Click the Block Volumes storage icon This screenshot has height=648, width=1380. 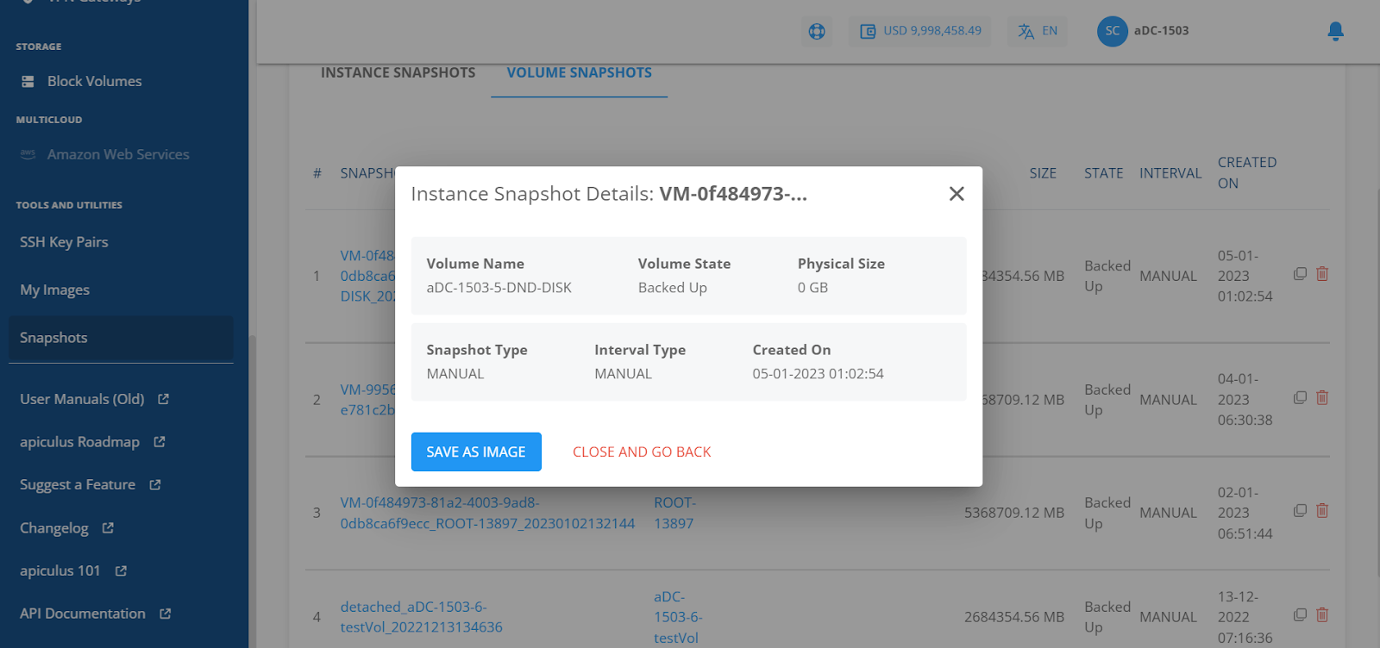[x=28, y=81]
